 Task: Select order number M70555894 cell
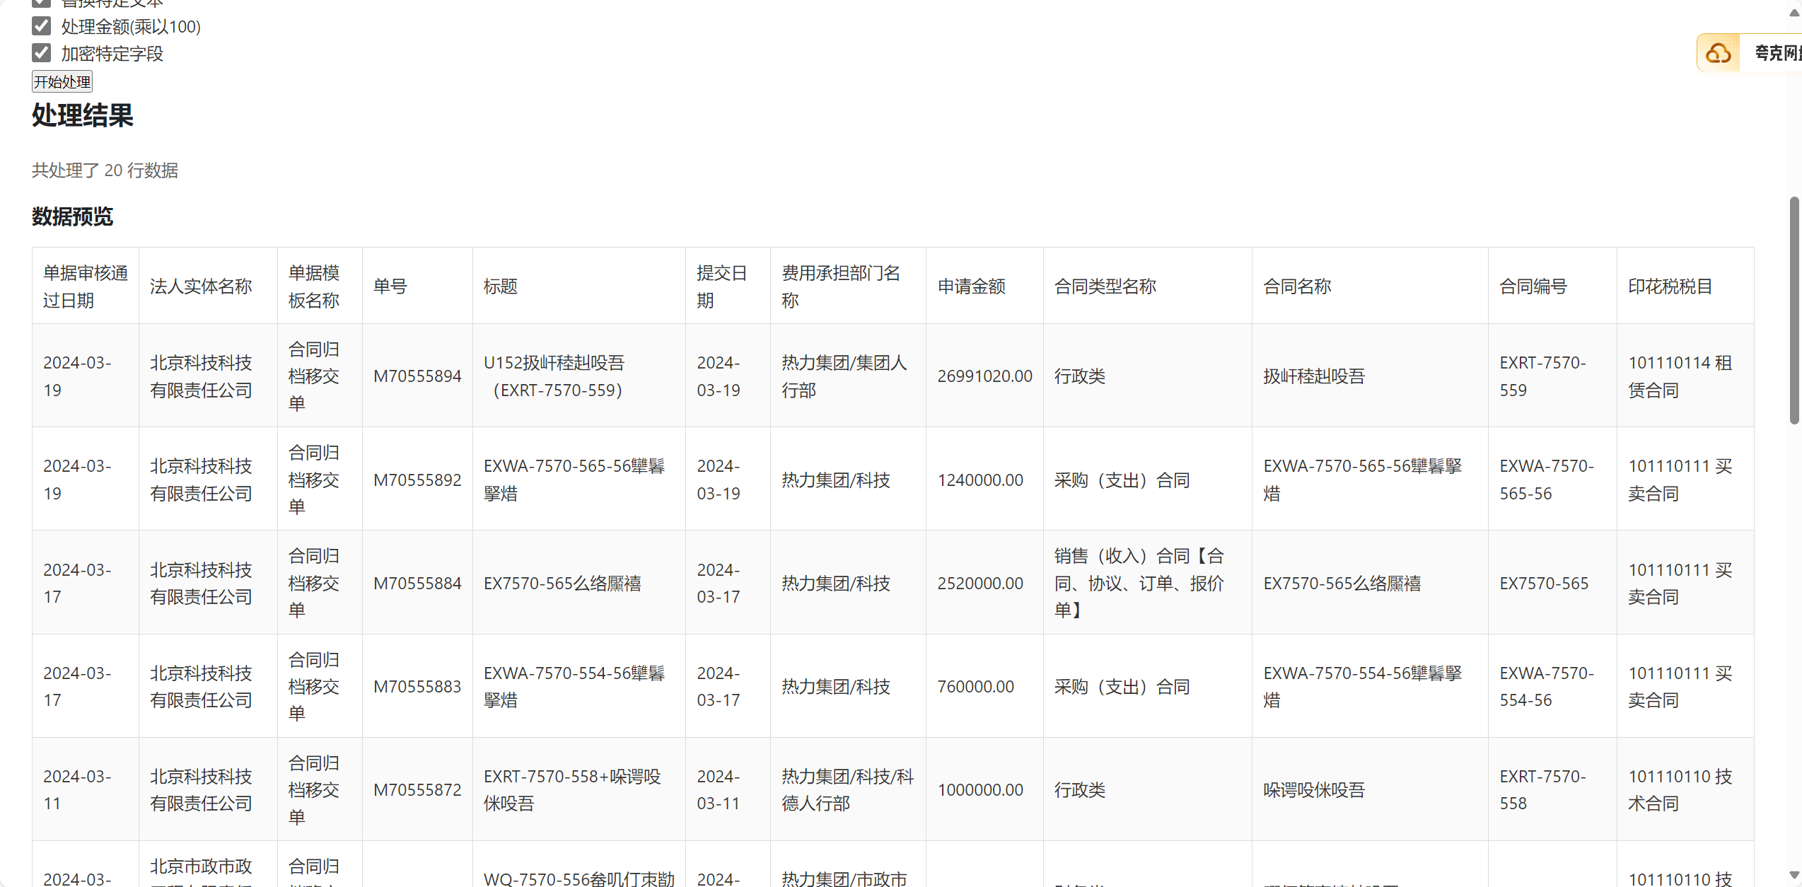click(417, 376)
